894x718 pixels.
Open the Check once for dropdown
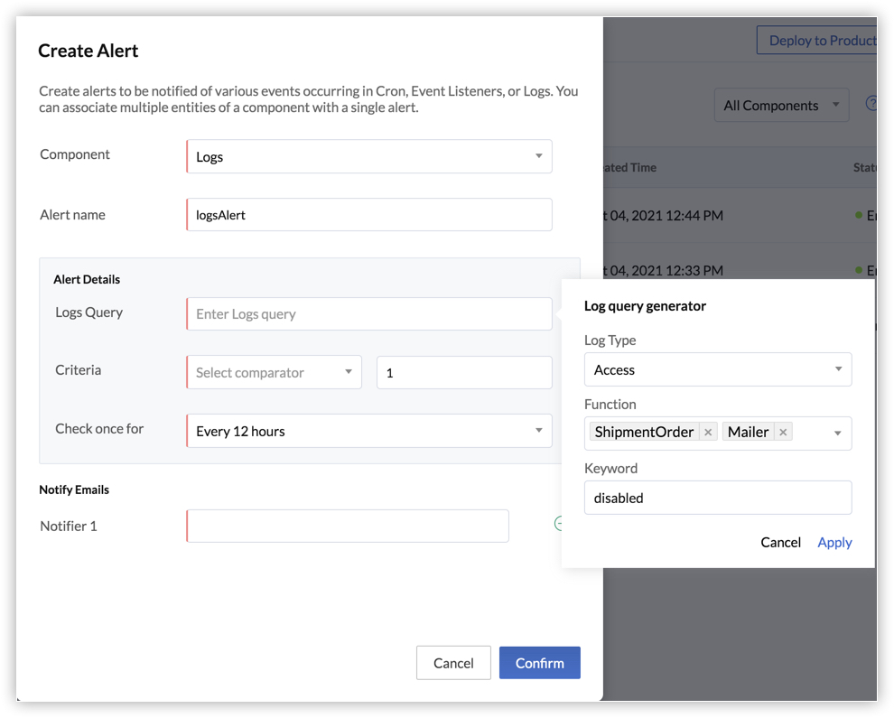(368, 431)
